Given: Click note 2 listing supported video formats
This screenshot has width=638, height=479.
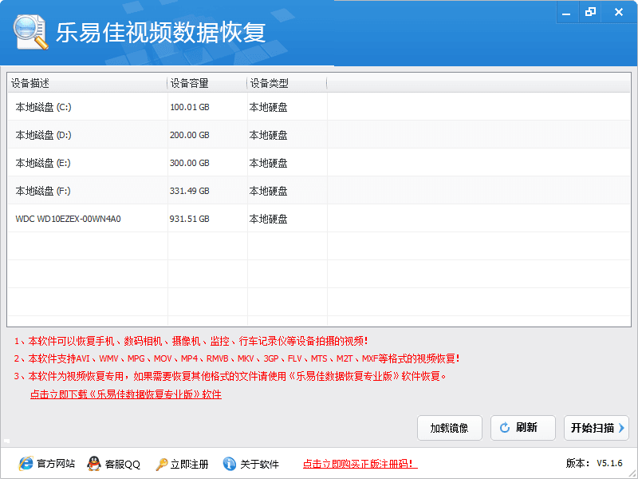Looking at the screenshot, I should 237,358.
